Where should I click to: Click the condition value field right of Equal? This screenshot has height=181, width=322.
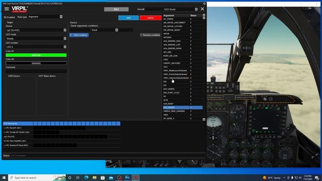point(126,30)
